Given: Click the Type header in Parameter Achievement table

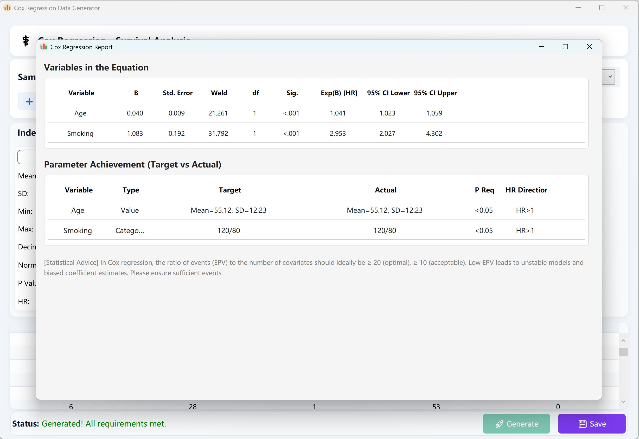Looking at the screenshot, I should (x=131, y=190).
